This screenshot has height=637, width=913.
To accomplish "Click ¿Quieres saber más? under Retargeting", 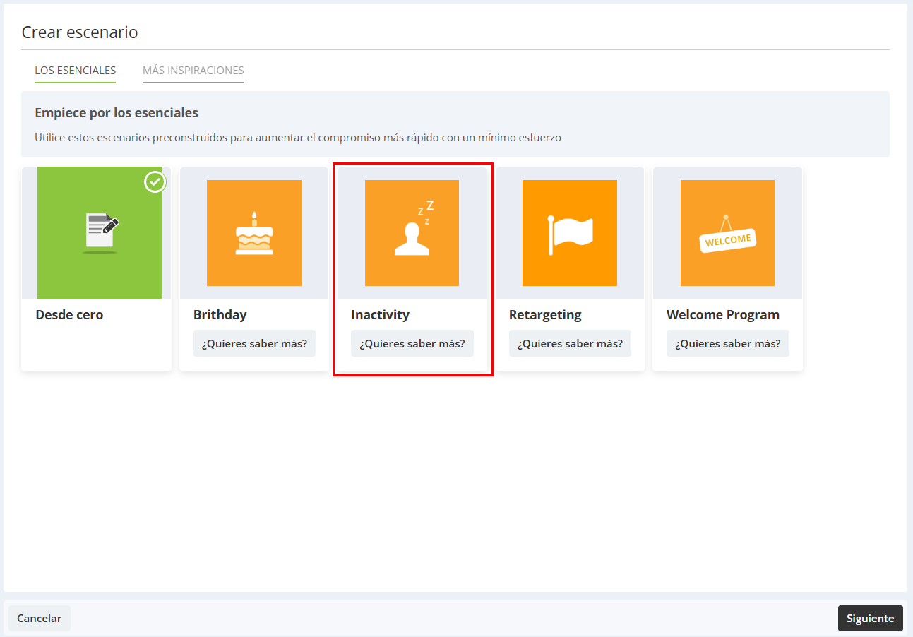I will [x=570, y=344].
